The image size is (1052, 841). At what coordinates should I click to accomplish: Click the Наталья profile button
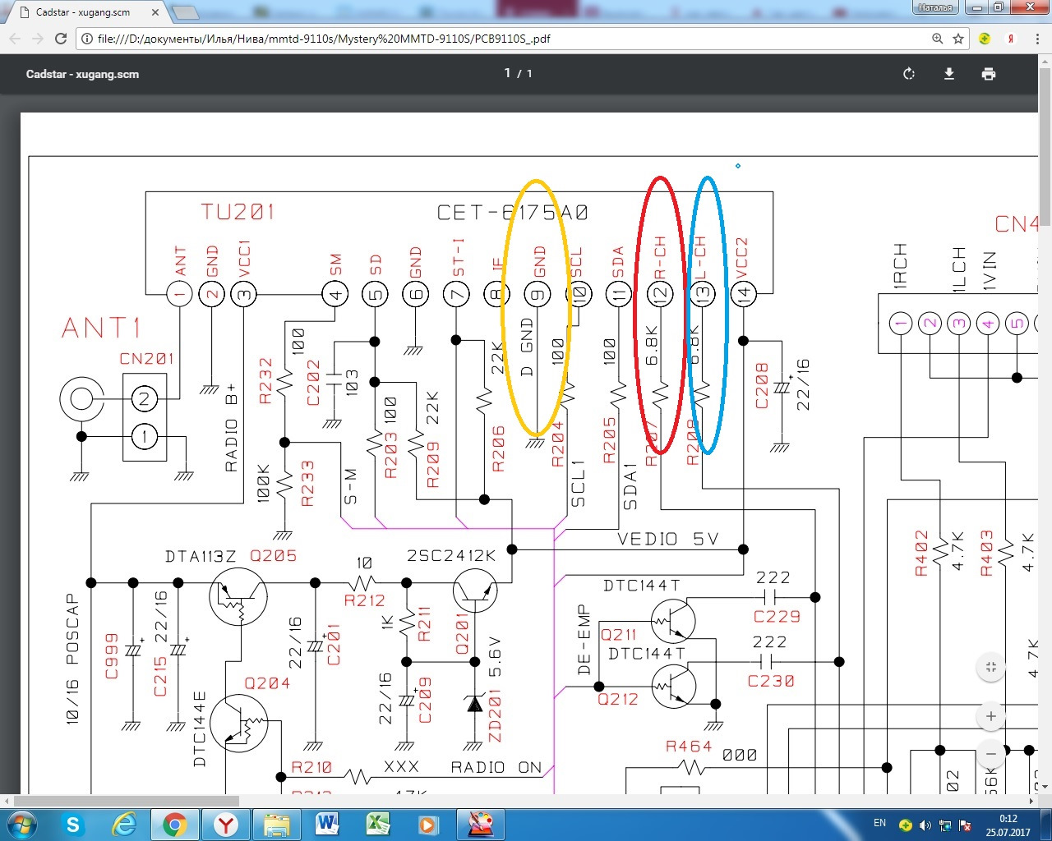coord(935,7)
